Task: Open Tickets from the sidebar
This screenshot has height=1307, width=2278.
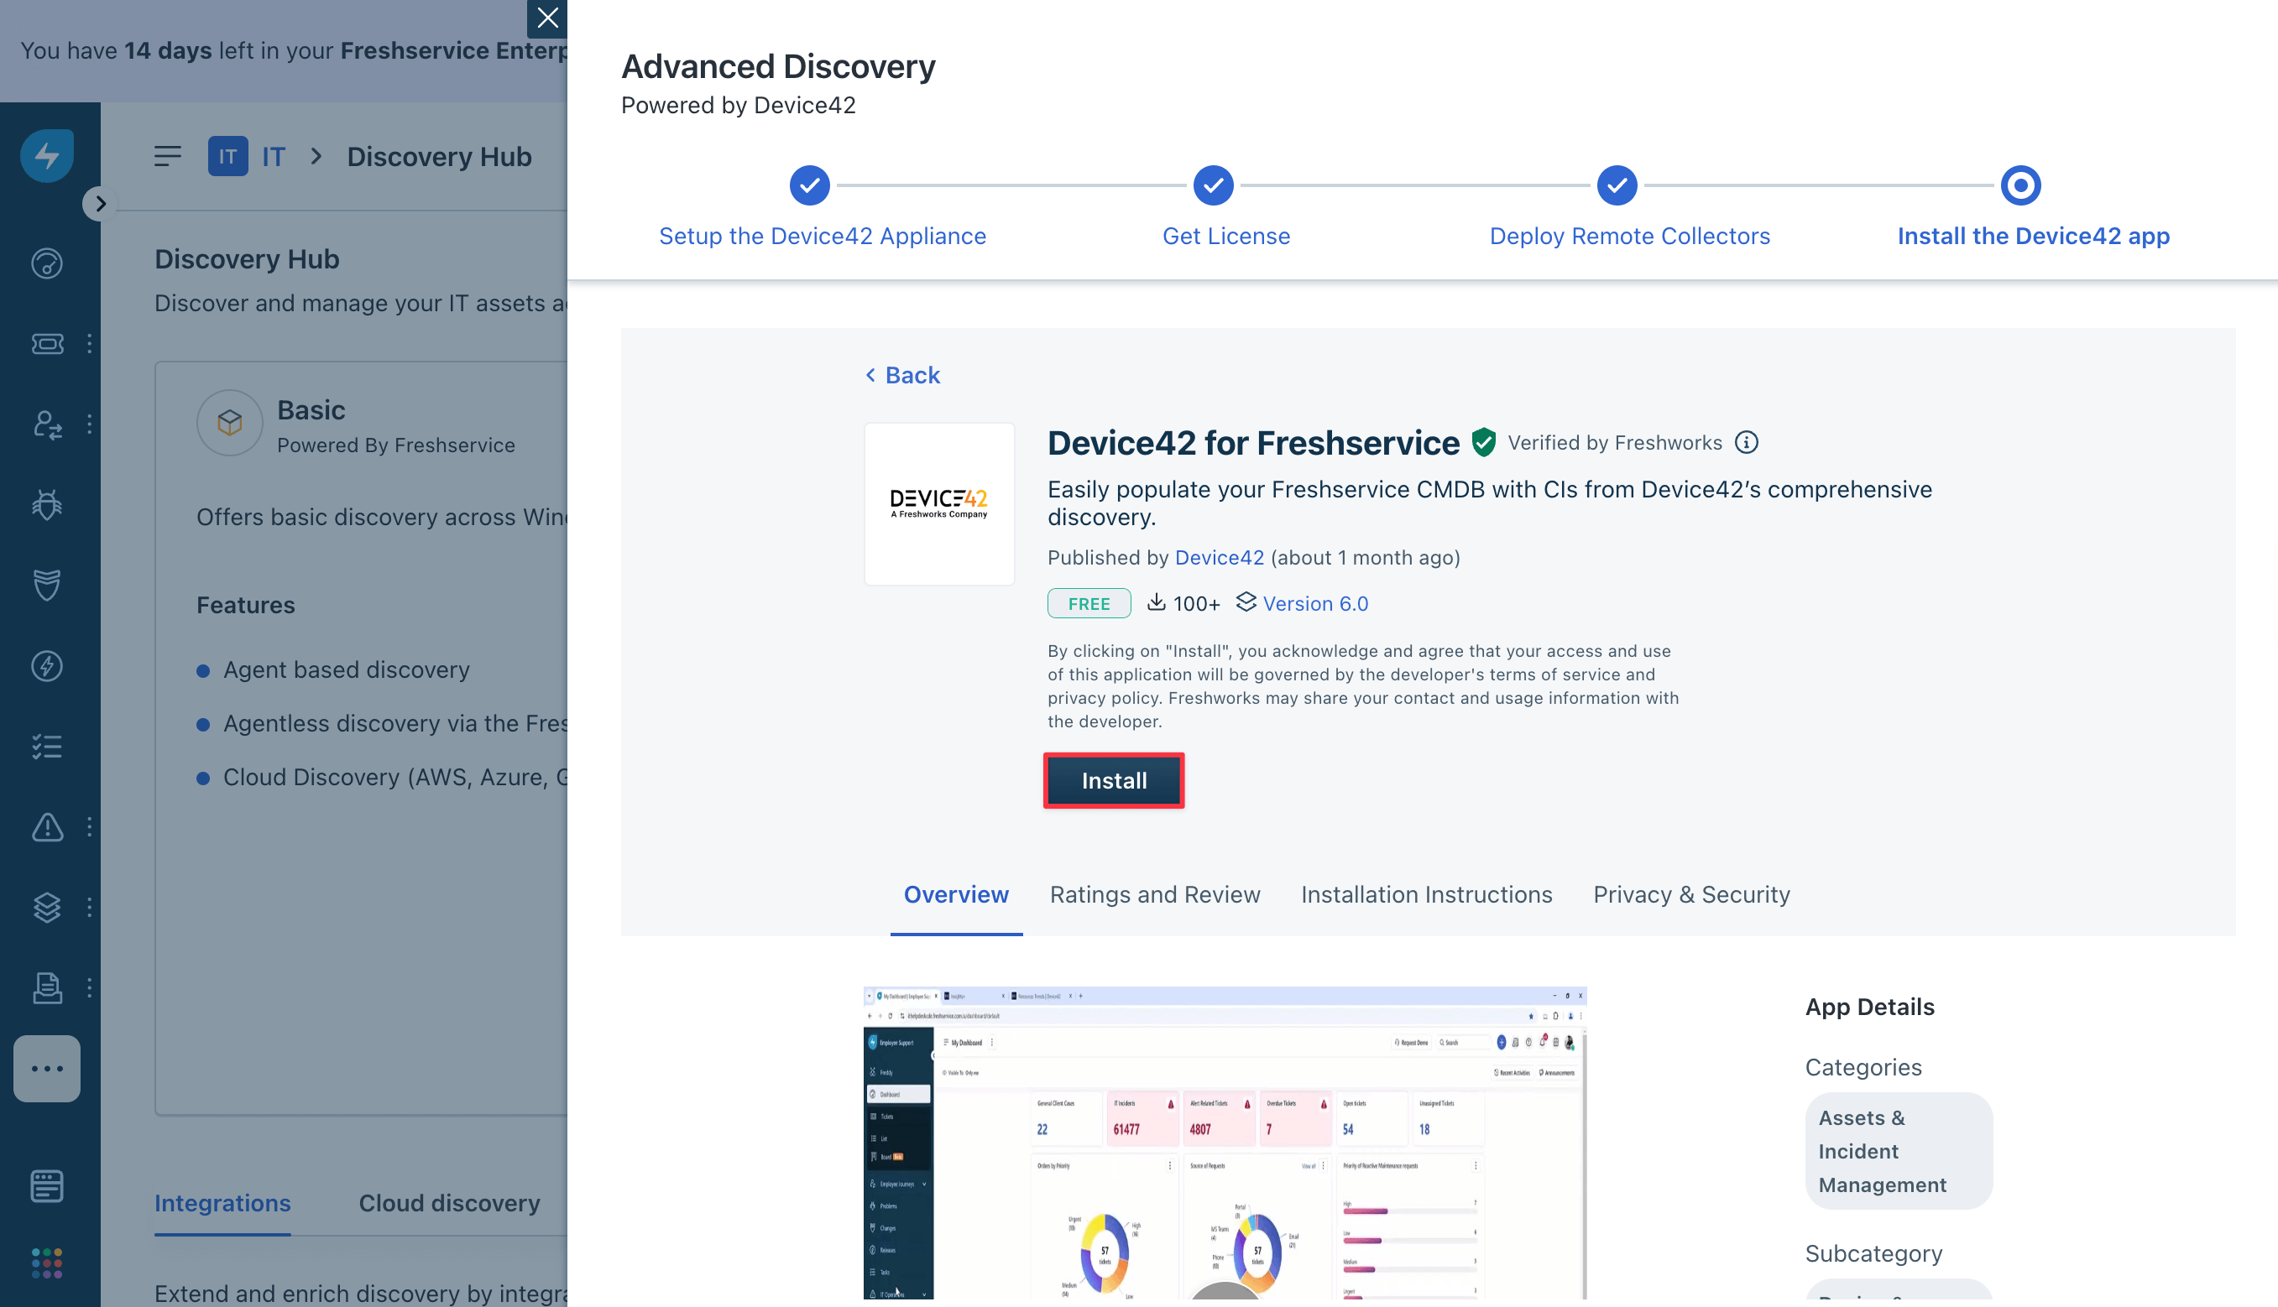Action: coord(47,344)
